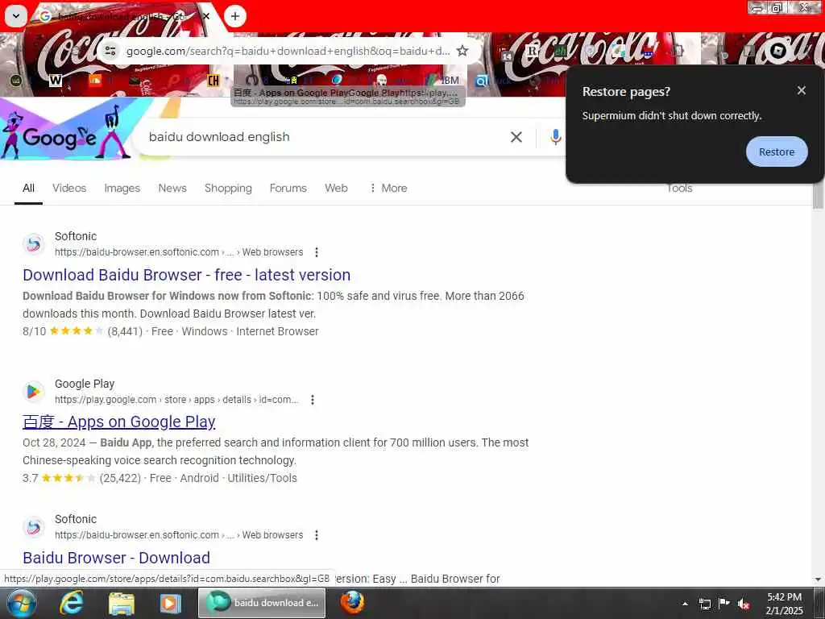This screenshot has width=825, height=619.
Task: Open the GitHub octocat bookmark
Action: (252, 80)
